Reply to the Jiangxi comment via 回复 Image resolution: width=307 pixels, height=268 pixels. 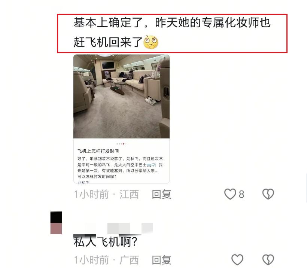point(161,194)
